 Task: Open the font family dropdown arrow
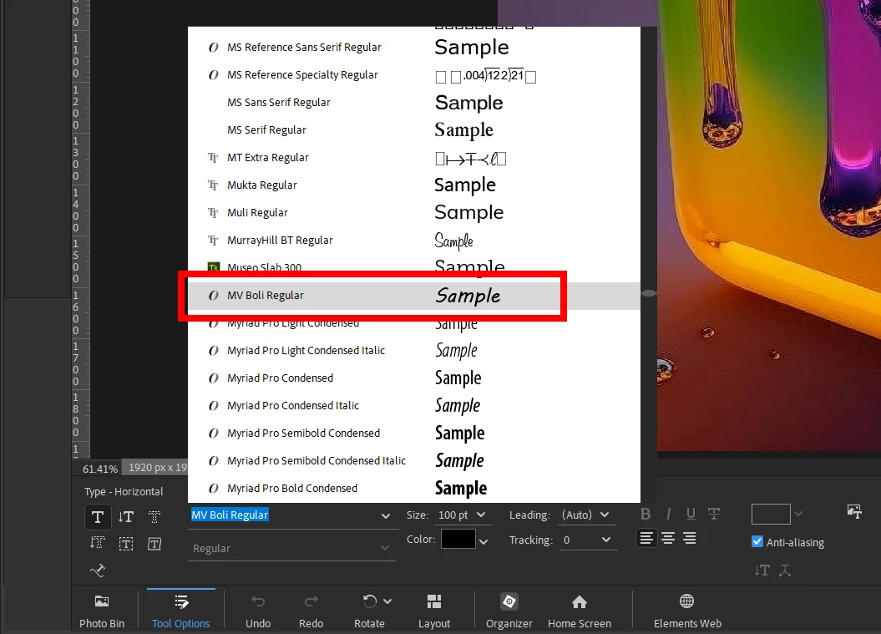pyautogui.click(x=386, y=516)
